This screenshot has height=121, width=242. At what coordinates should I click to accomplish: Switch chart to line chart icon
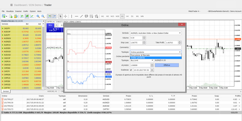(x=32, y=16)
